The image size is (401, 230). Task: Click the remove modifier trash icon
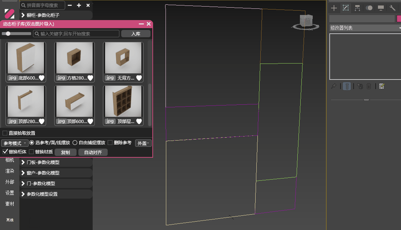coord(369,86)
